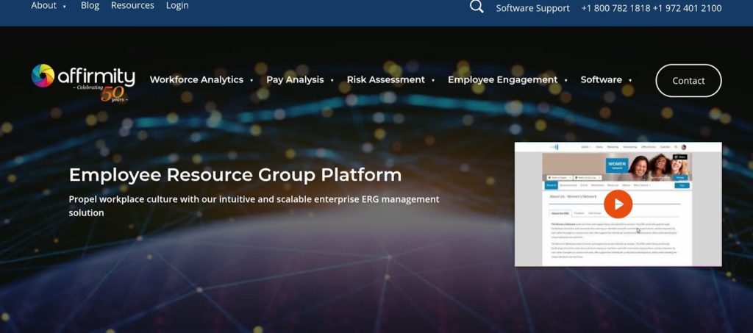Click phone number +1 800 782 1818
Screen dimensions: 753x333
coord(615,8)
